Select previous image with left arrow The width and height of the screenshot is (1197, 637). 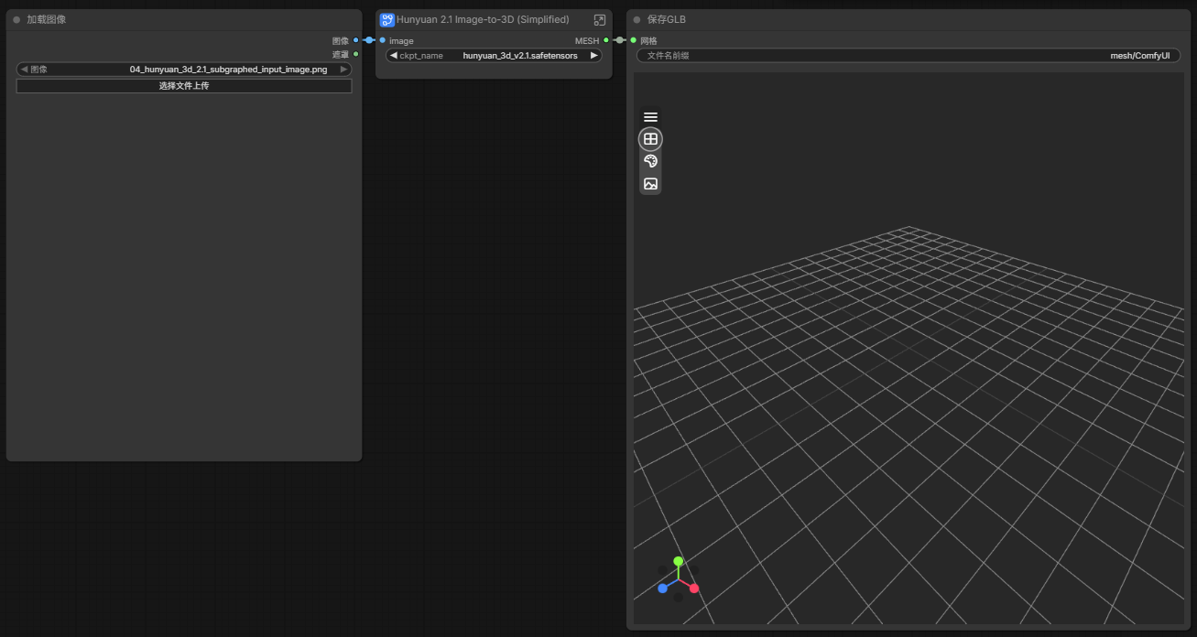pos(24,70)
